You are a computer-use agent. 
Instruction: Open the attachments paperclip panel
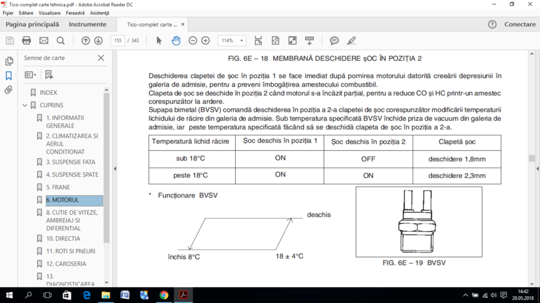[9, 90]
